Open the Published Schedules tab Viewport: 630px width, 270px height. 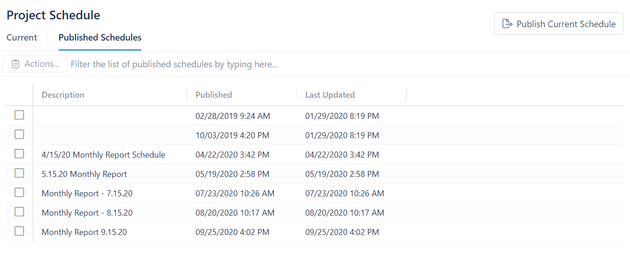coord(100,38)
